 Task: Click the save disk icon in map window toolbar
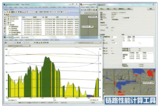[x=90, y=10]
